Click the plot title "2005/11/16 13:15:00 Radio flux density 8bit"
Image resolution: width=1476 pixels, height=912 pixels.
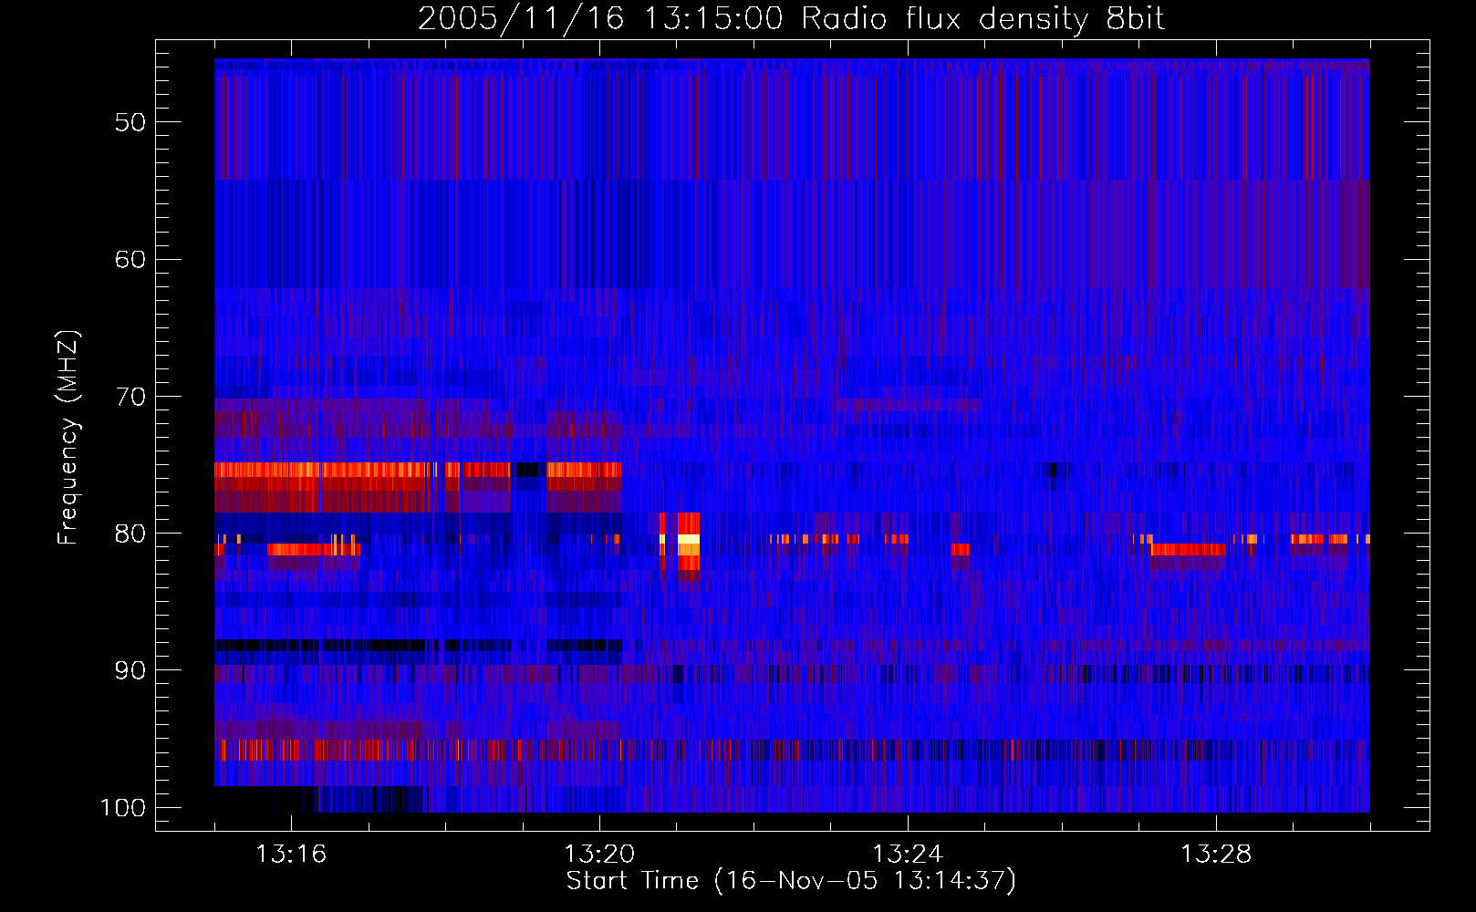pyautogui.click(x=791, y=18)
